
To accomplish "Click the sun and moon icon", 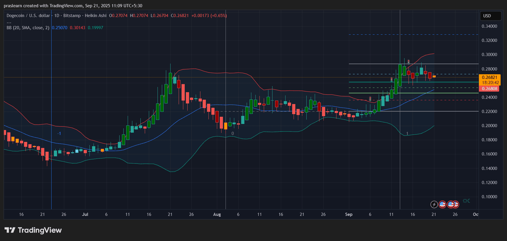I will (x=466, y=201).
